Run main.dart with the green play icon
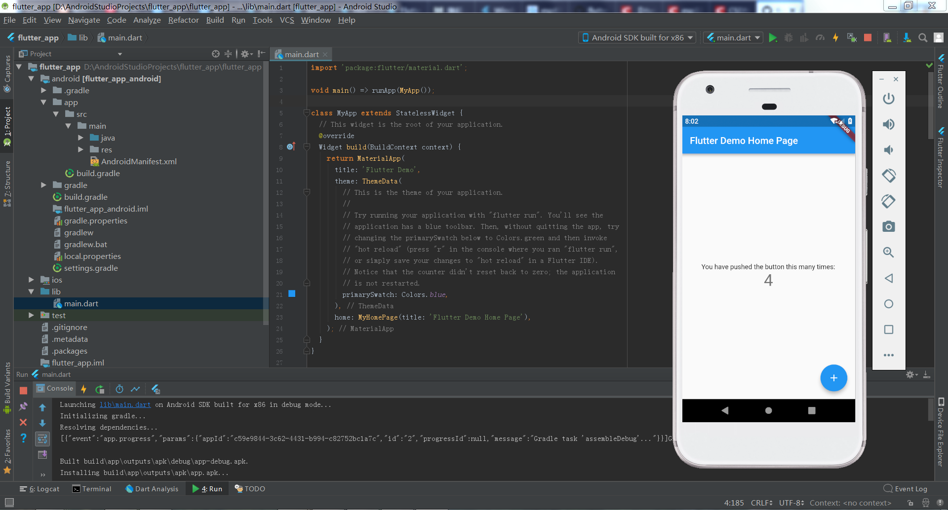The width and height of the screenshot is (948, 510). click(x=773, y=38)
